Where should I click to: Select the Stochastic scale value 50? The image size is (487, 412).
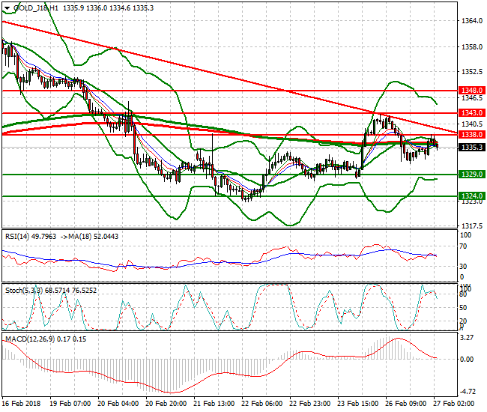click(463, 307)
